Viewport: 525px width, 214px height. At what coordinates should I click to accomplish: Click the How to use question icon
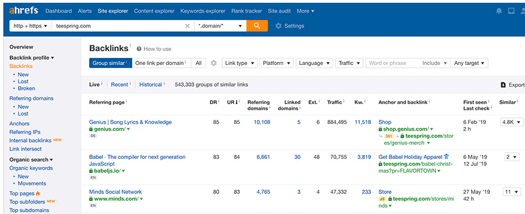tap(139, 49)
